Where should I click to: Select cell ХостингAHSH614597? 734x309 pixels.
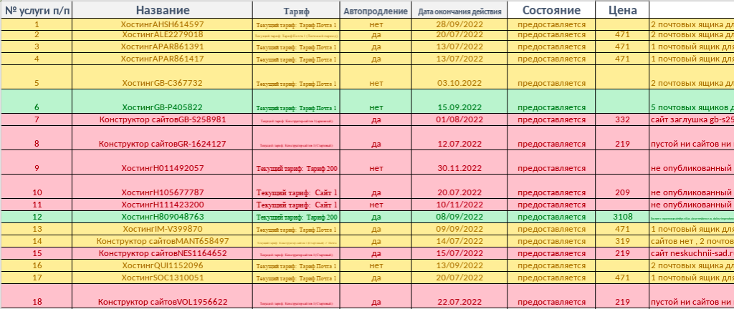coord(163,24)
